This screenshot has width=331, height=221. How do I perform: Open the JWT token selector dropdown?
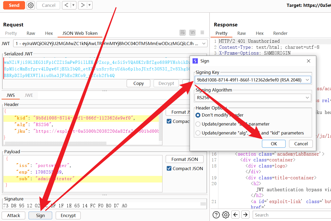204,44
